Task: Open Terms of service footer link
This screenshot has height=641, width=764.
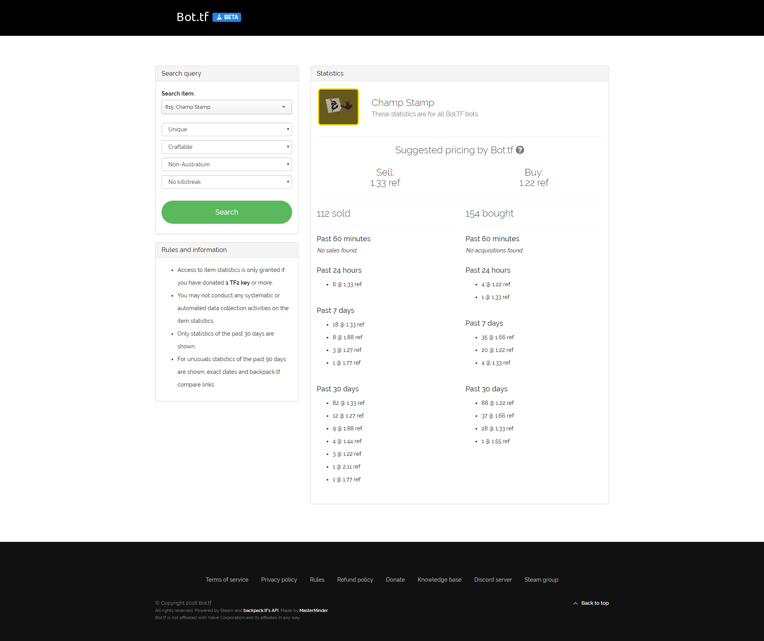Action: (x=227, y=580)
